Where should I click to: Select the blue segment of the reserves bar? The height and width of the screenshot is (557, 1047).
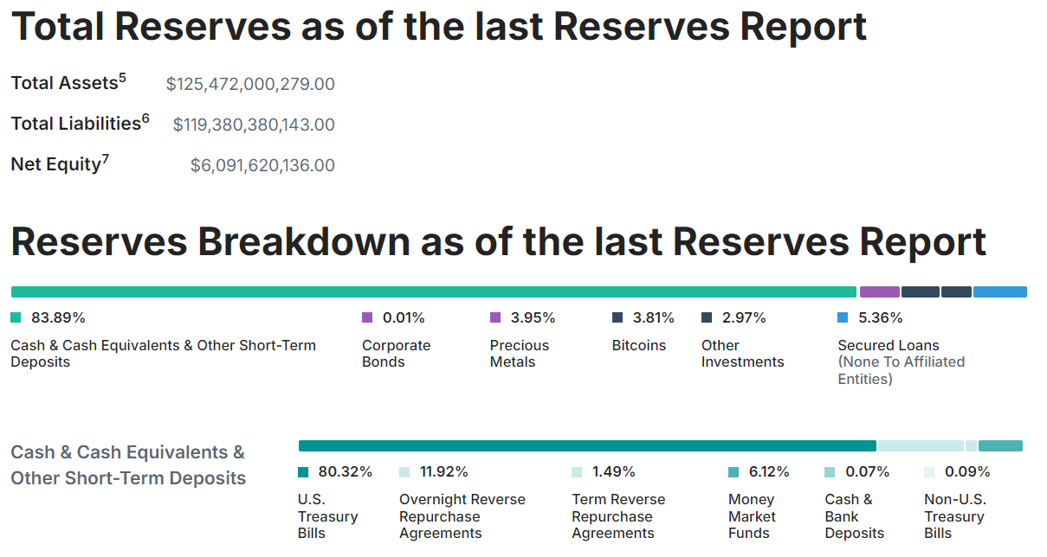coord(999,292)
